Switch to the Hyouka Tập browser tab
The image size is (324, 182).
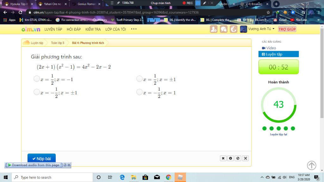(18, 4)
